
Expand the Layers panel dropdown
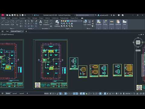pyautogui.click(x=68, y=28)
